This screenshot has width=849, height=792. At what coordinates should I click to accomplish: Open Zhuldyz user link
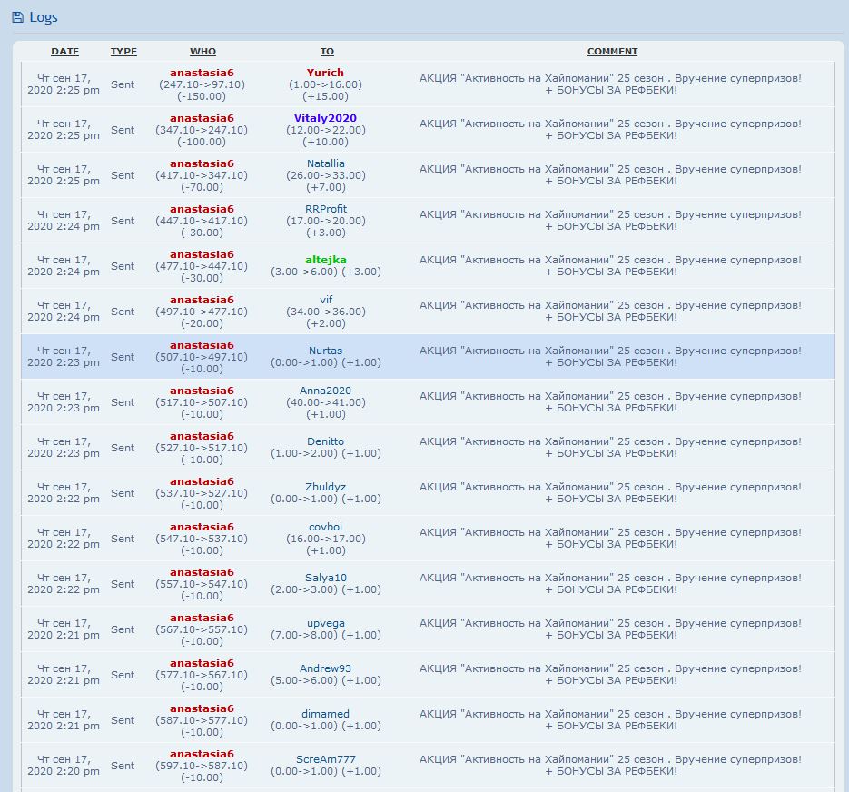click(x=325, y=487)
